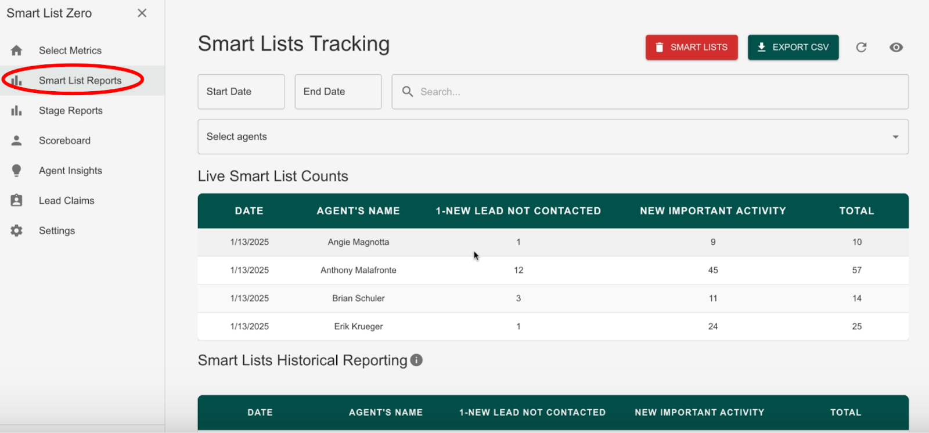Screen dimensions: 929x433
Task: Click the bar chart icon beside Stage Reports
Action: pyautogui.click(x=16, y=110)
